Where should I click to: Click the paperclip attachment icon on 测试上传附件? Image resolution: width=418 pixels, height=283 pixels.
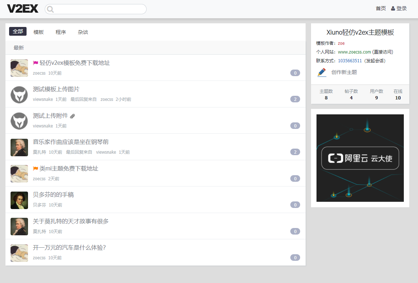[x=72, y=116]
